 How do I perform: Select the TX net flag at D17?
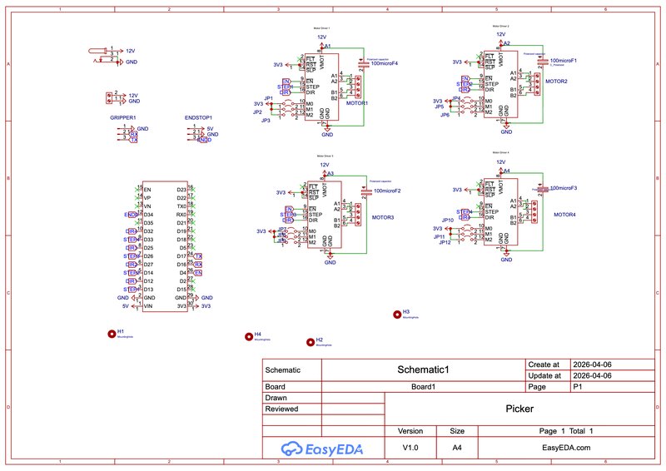[198, 256]
